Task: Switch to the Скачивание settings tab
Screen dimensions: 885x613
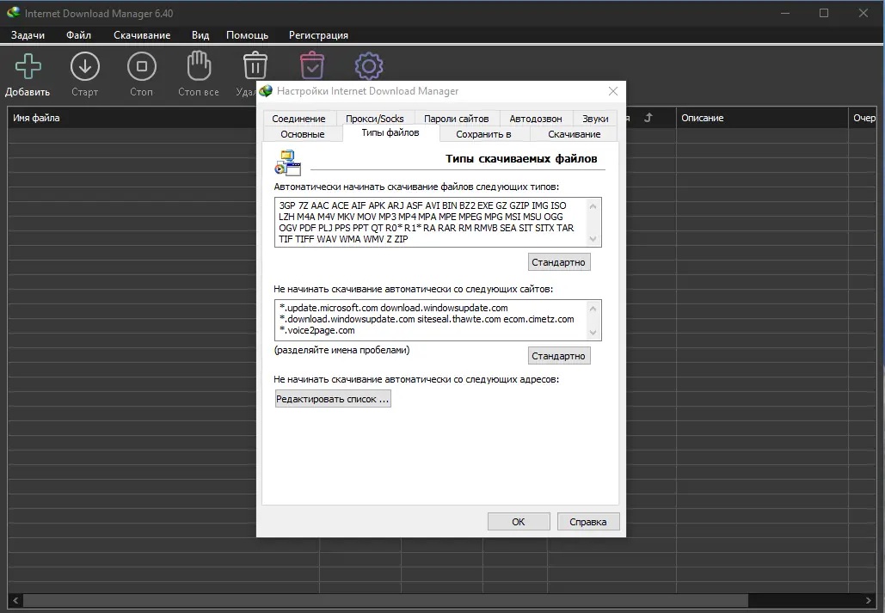Action: pos(574,134)
